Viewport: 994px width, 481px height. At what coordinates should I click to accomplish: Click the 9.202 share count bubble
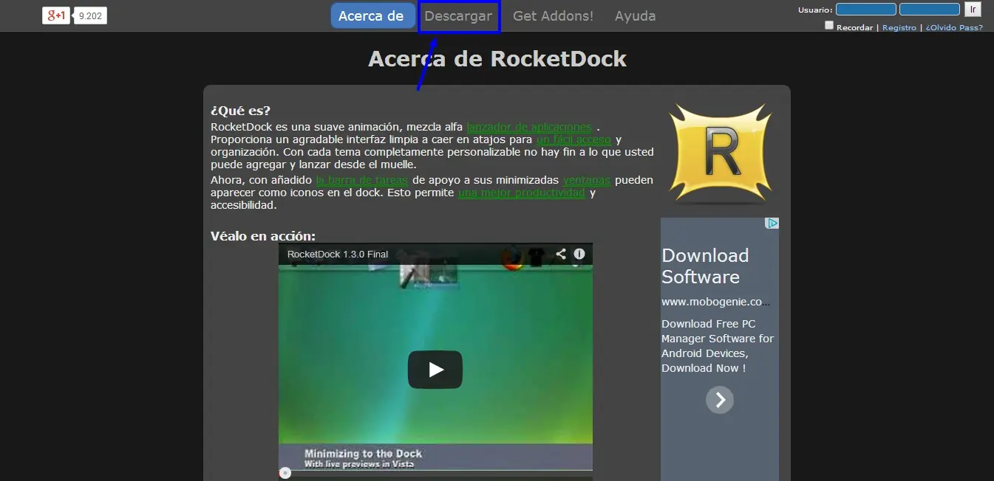tap(91, 15)
